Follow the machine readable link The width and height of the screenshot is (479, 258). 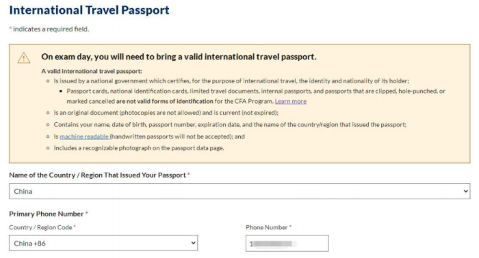point(84,137)
